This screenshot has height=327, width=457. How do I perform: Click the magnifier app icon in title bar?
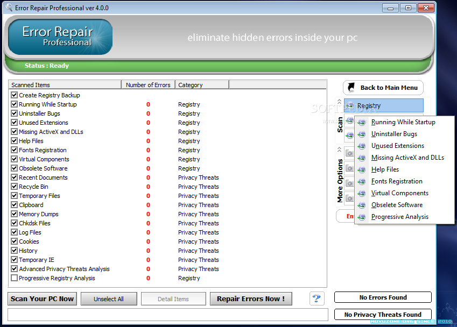[9, 8]
